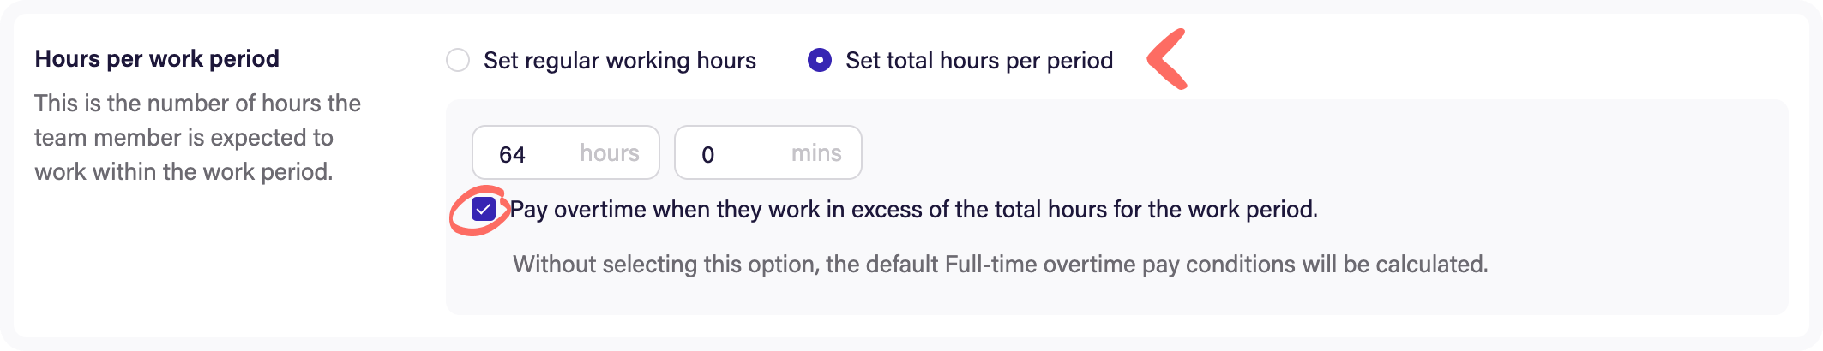Select the "Set total hours per period" radio button
Screen dimensions: 1823x351
(820, 60)
